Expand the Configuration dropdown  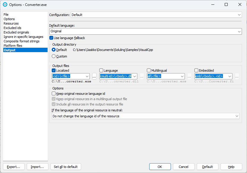[239, 15]
